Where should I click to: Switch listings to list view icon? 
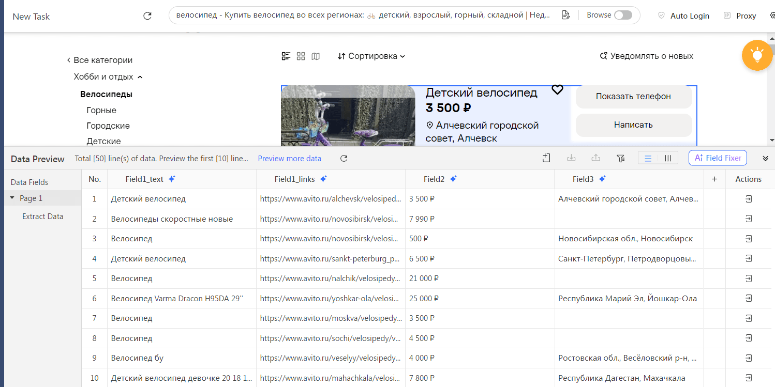tap(286, 56)
